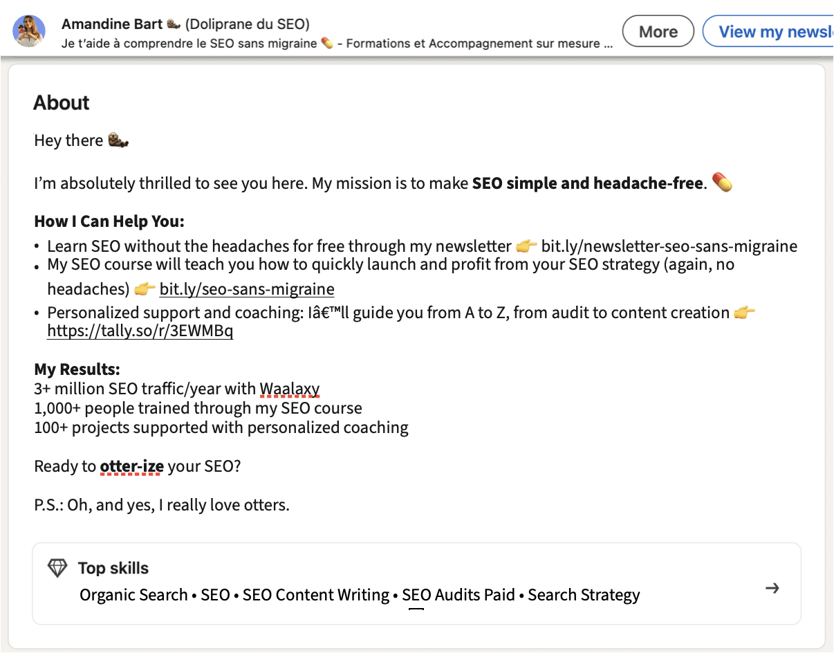Open the Top skills diamond icon

coord(57,567)
